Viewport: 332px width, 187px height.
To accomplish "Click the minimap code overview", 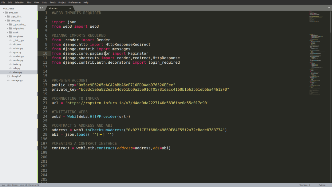I will tap(318, 53).
